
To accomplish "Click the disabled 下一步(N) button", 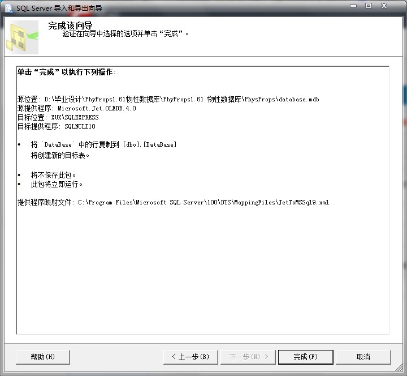I will (x=248, y=357).
